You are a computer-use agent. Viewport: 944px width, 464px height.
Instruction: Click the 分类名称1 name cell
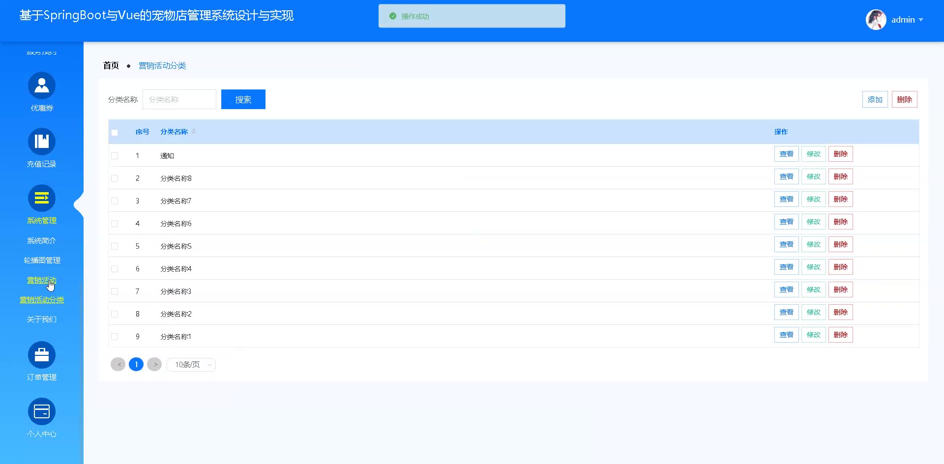point(176,337)
